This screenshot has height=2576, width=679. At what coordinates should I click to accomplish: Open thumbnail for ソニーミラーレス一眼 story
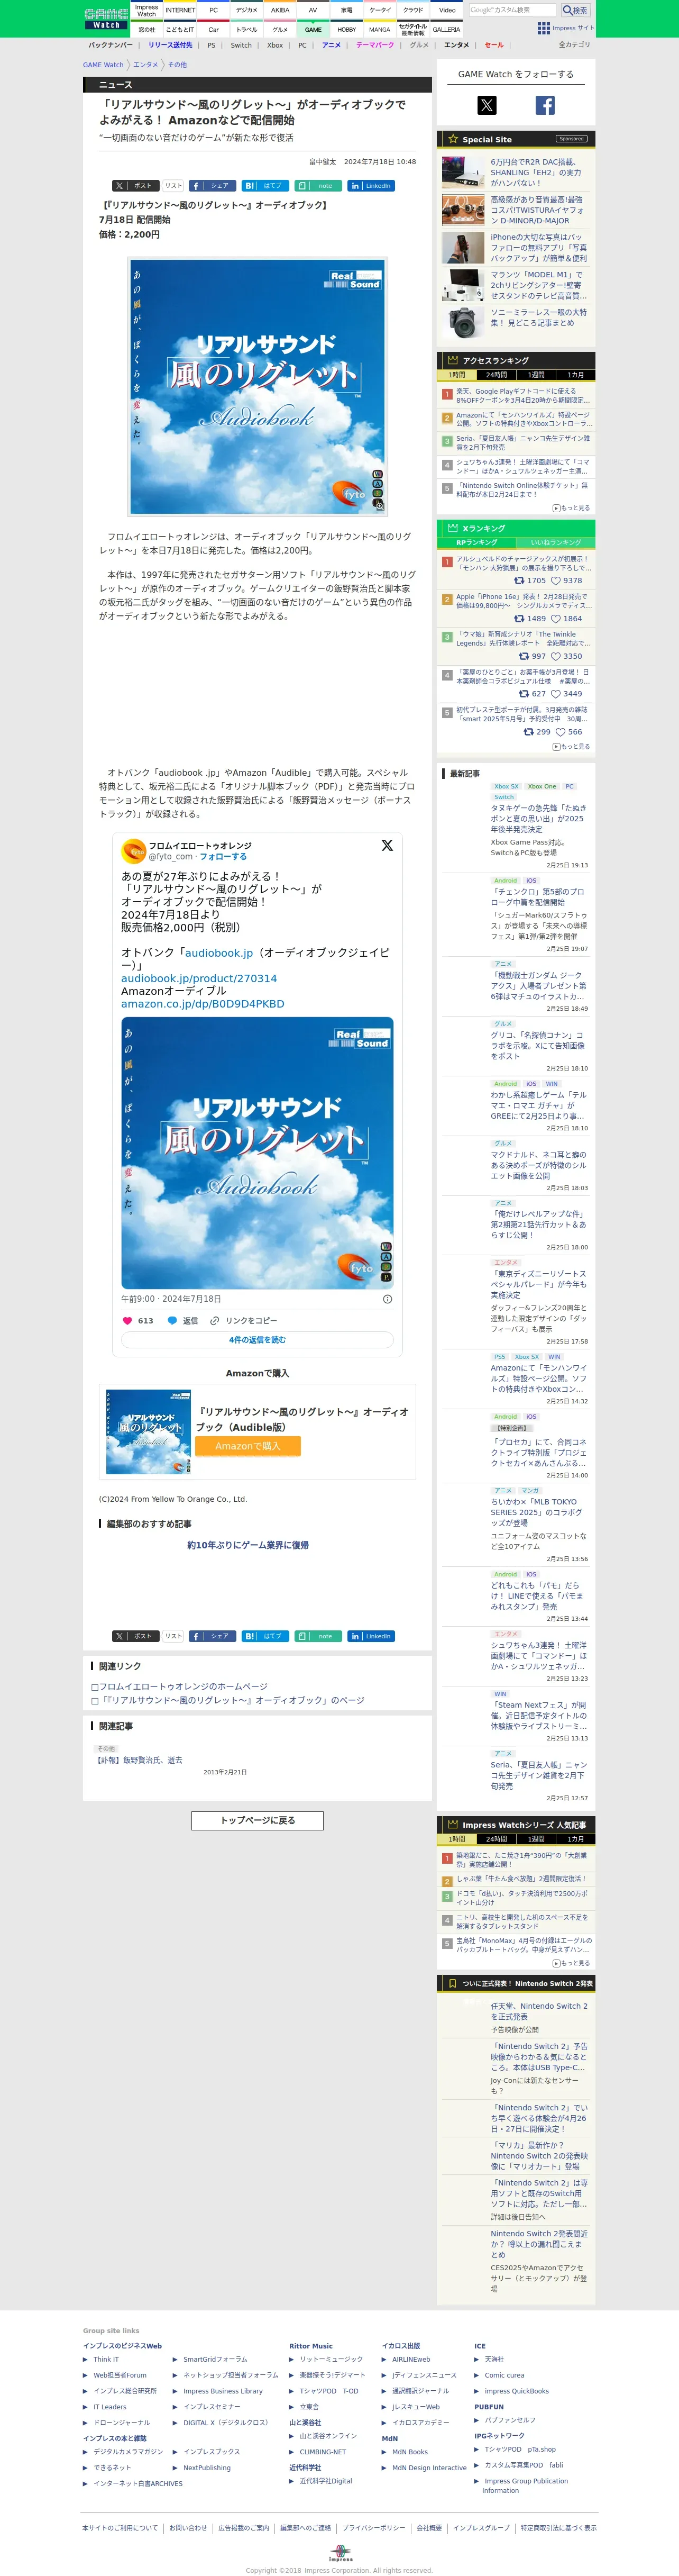tap(463, 322)
